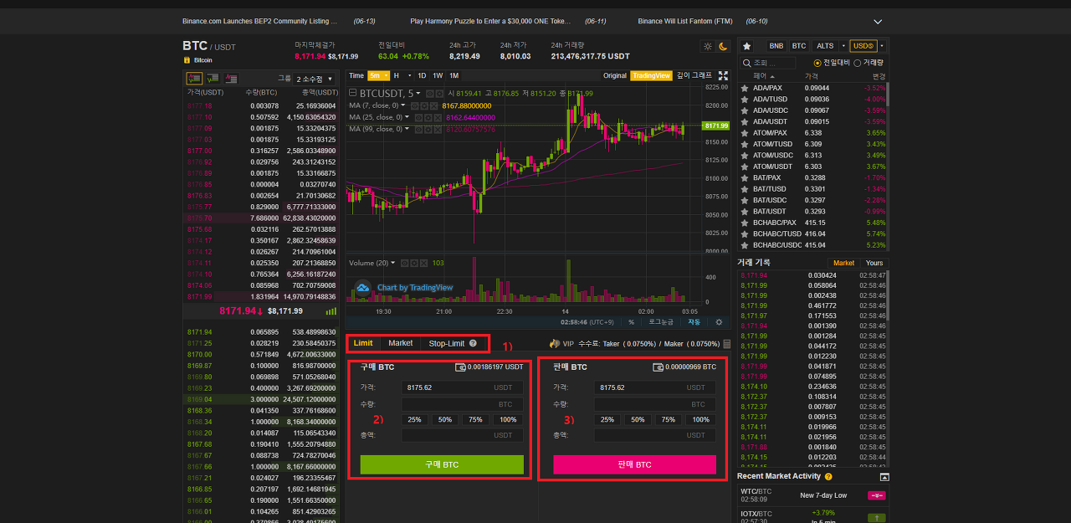The height and width of the screenshot is (523, 1071).
Task: Open wallet icon in sell BTC panel
Action: pos(658,367)
